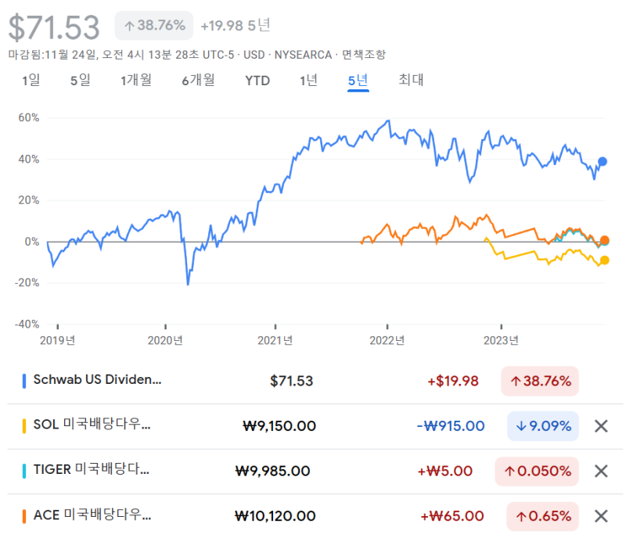Select the 최대 time range
This screenshot has height=538, width=626.
click(410, 81)
